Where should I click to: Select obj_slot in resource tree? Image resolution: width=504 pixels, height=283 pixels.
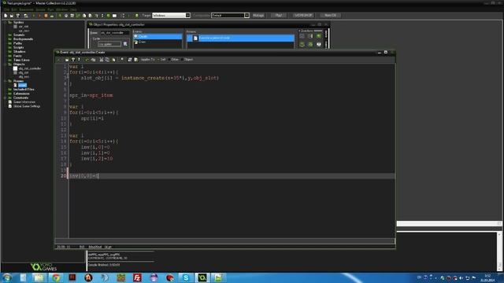click(x=24, y=72)
